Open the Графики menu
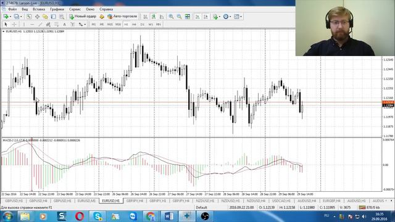The image size is (395, 222). pos(57,9)
